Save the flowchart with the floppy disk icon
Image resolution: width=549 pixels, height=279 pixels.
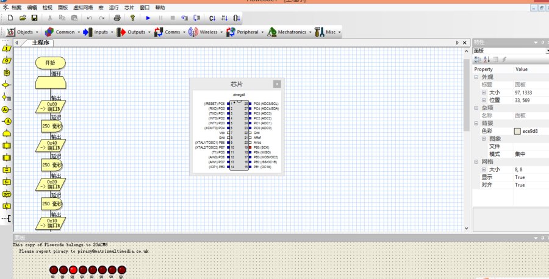[x=34, y=18]
